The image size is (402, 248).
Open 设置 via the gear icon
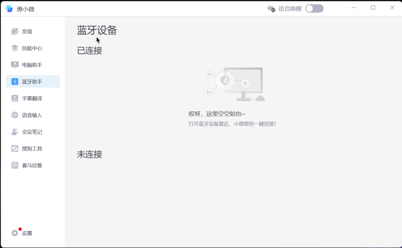(15, 233)
